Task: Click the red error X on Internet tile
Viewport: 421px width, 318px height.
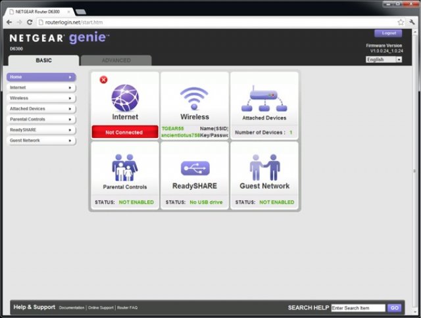Action: [103, 79]
